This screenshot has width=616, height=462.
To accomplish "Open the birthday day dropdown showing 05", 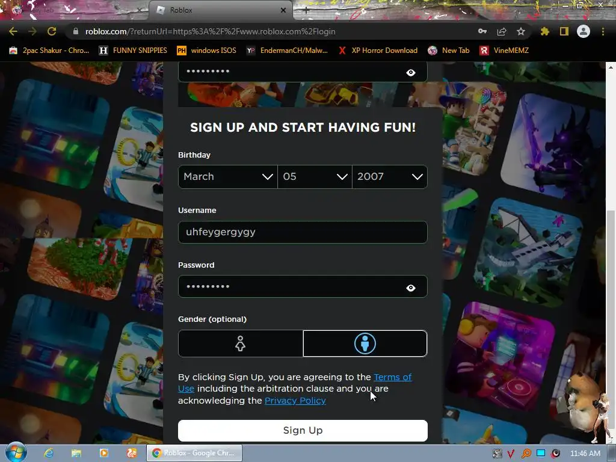I will coord(315,177).
